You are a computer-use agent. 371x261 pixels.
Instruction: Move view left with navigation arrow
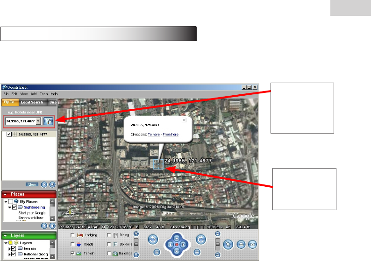pos(170,245)
